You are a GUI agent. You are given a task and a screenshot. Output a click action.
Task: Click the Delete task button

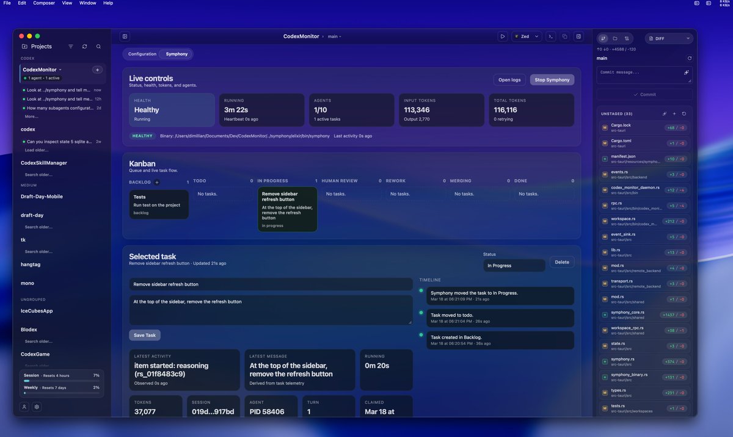click(562, 262)
